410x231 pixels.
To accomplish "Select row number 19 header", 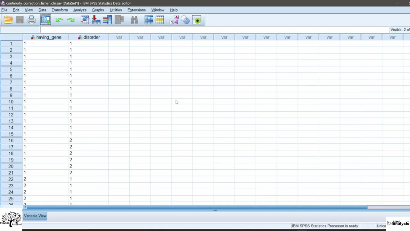I will (x=11, y=160).
